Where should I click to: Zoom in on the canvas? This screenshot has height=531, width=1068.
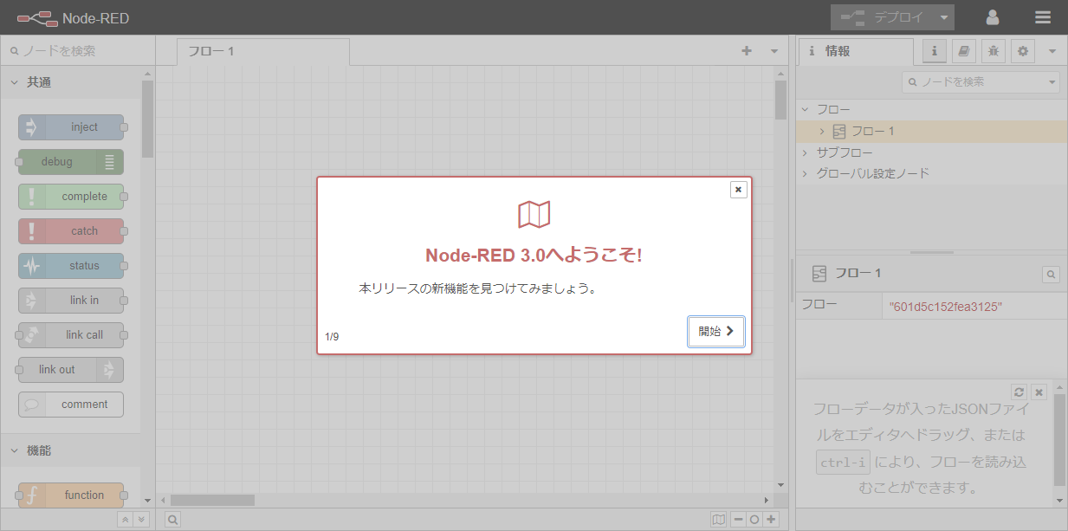tap(771, 520)
